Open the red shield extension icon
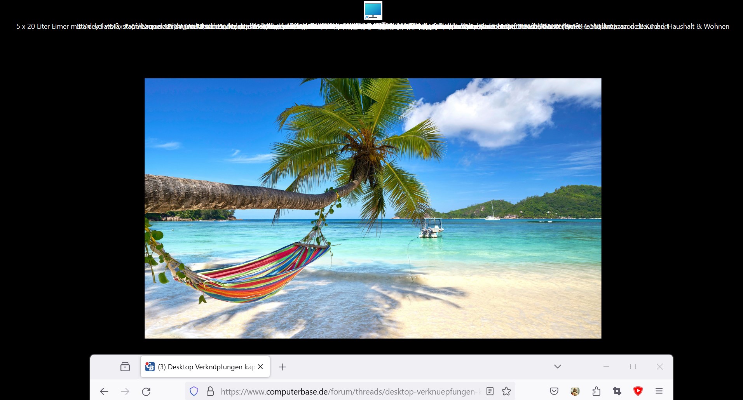This screenshot has height=400, width=743. [638, 391]
